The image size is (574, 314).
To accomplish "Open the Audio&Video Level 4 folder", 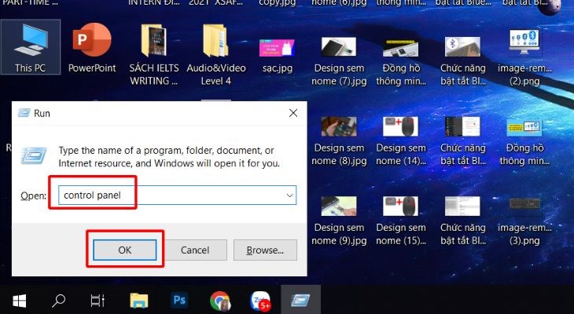I will [216, 53].
